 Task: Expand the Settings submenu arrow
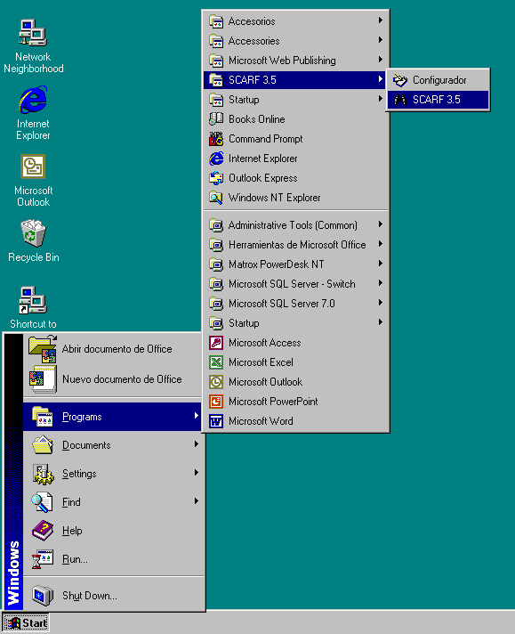click(x=197, y=472)
